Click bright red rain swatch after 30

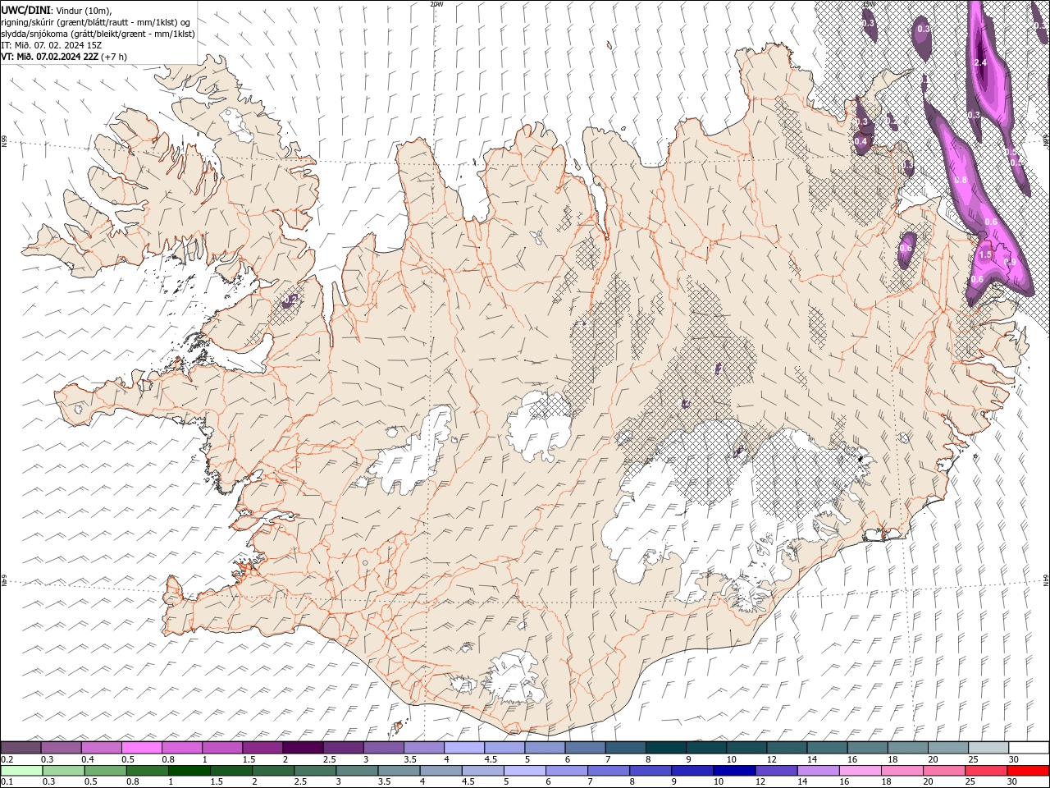(x=1028, y=771)
